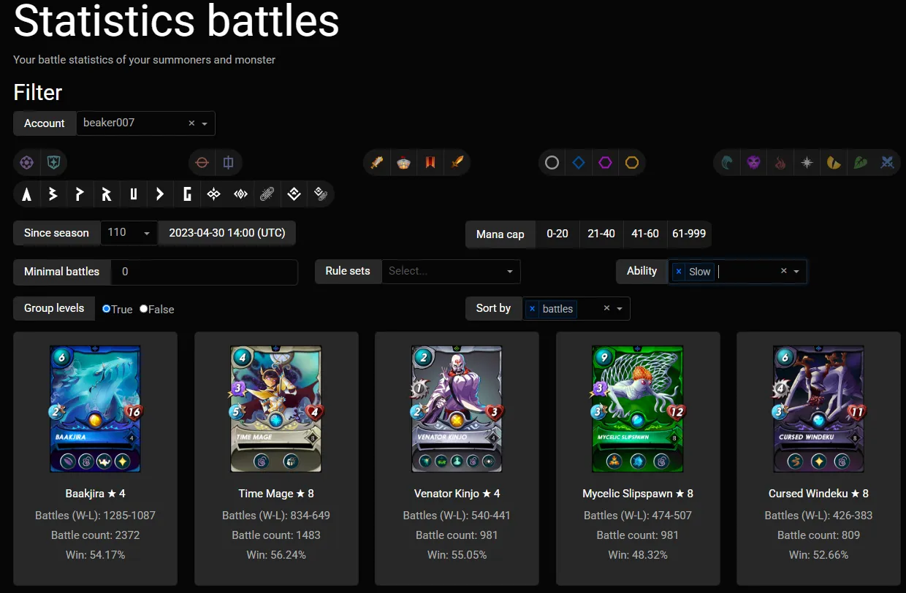Select mana cap 21-40
Image resolution: width=906 pixels, height=593 pixels.
tap(601, 234)
